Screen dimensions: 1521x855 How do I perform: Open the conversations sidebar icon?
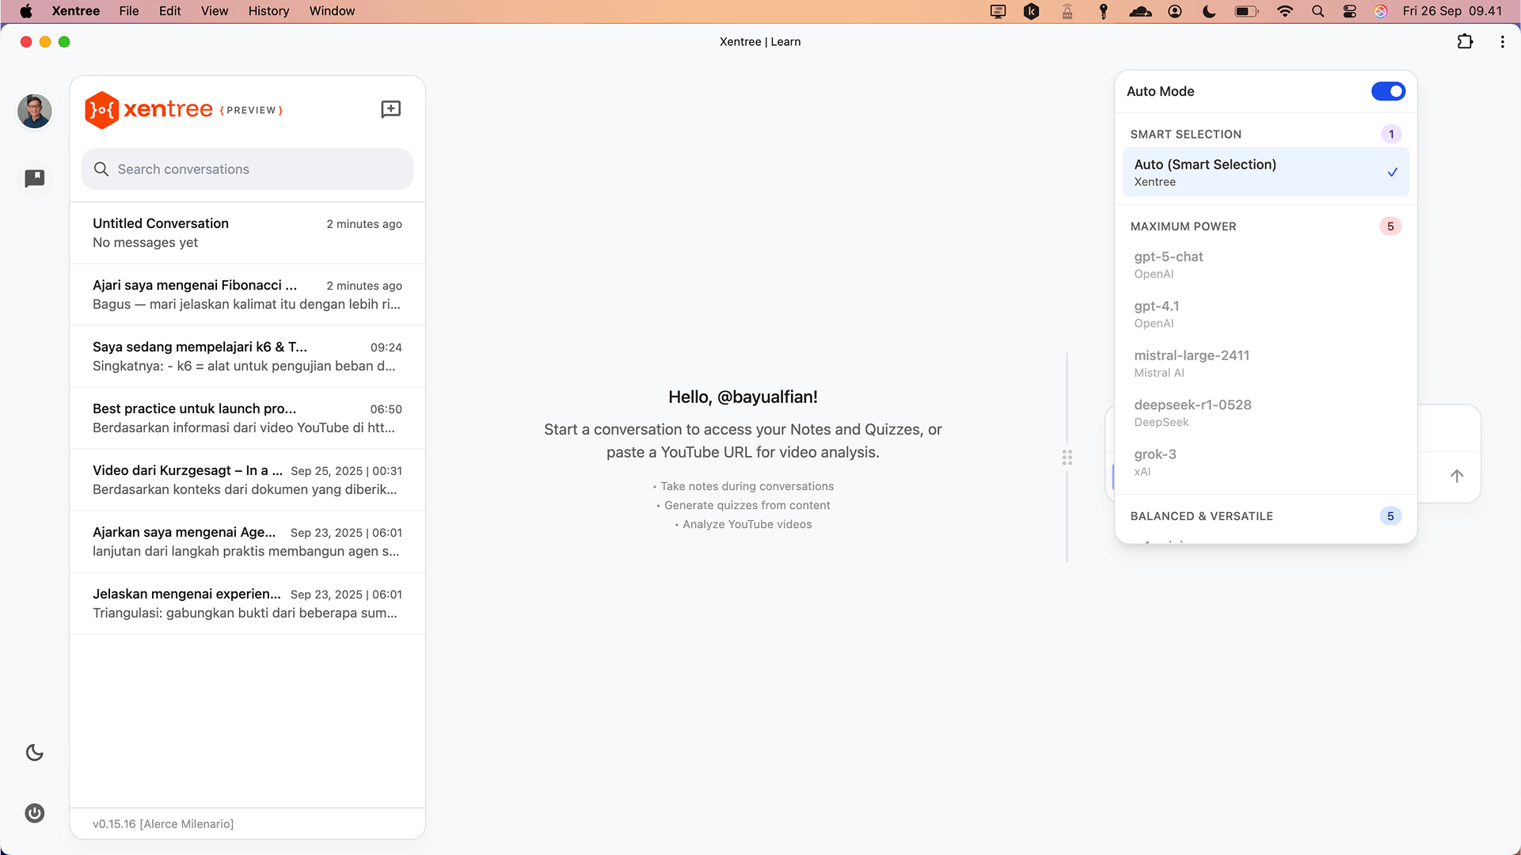pos(35,178)
